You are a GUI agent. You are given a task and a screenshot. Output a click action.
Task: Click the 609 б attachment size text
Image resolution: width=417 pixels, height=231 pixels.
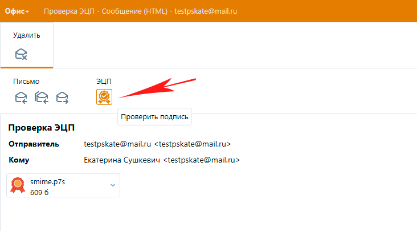[39, 191]
